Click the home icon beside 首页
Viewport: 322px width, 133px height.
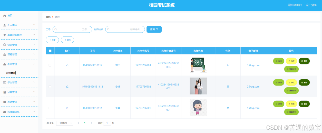[5, 16]
